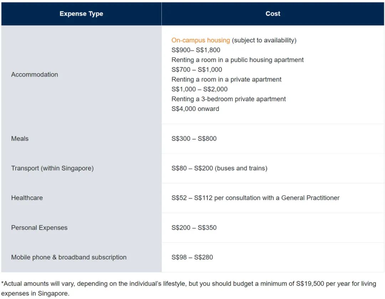The height and width of the screenshot is (299, 385).
Task: Select the S$200 – S$350 personal cost
Action: click(194, 228)
